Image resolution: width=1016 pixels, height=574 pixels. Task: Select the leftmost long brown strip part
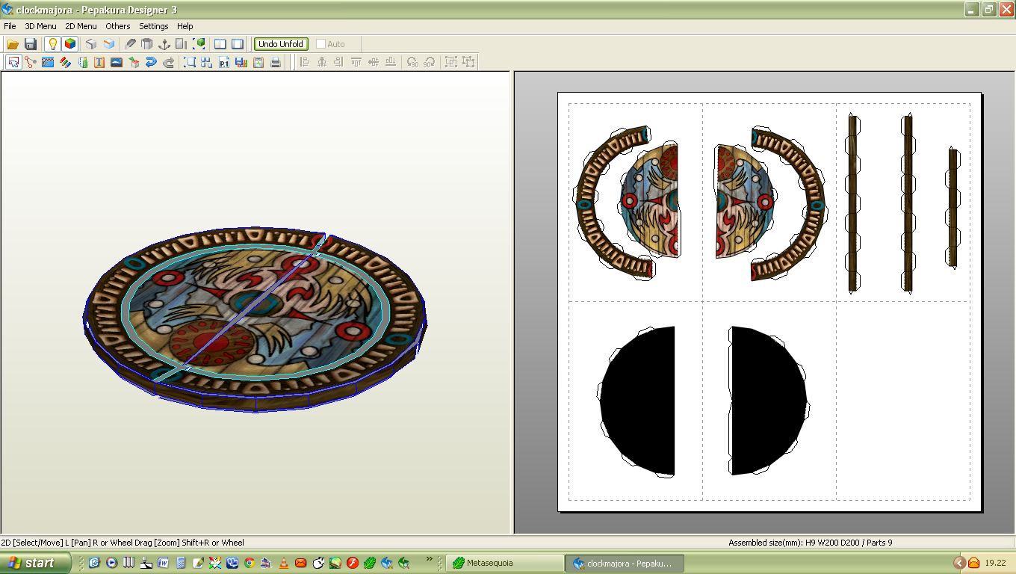click(852, 203)
